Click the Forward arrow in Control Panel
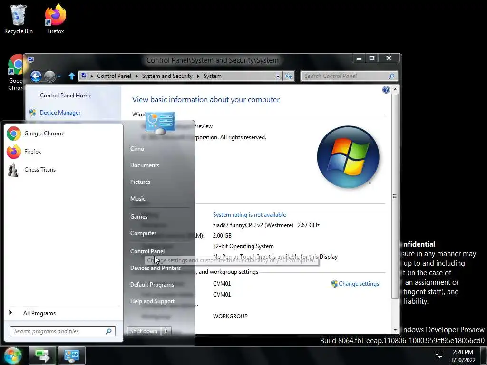Screen dimensions: 487x365 point(49,76)
